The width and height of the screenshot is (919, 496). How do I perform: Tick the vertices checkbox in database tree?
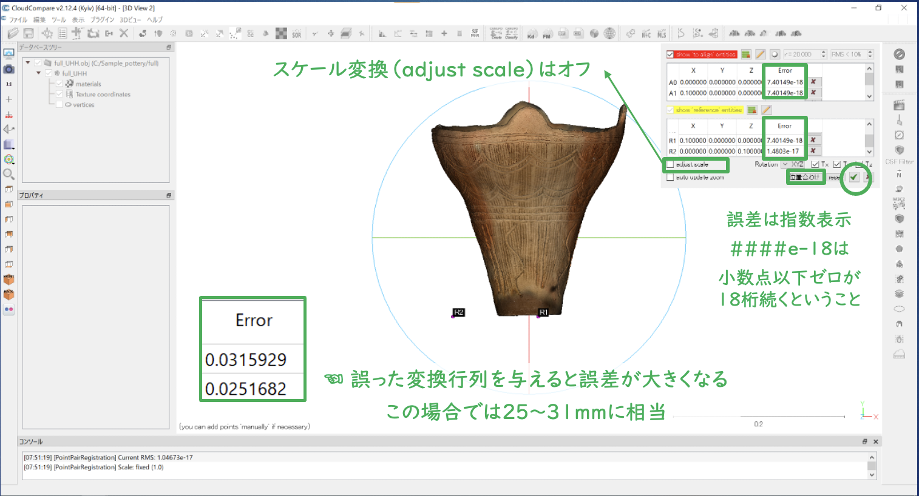[x=59, y=105]
